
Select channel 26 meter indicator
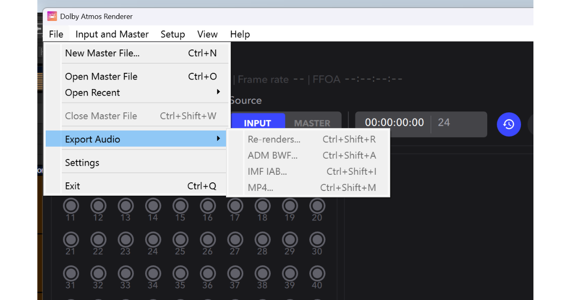coord(207,239)
